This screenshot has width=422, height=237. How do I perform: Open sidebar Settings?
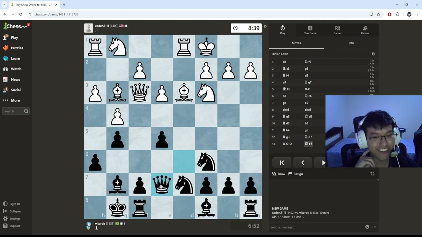pyautogui.click(x=12, y=219)
